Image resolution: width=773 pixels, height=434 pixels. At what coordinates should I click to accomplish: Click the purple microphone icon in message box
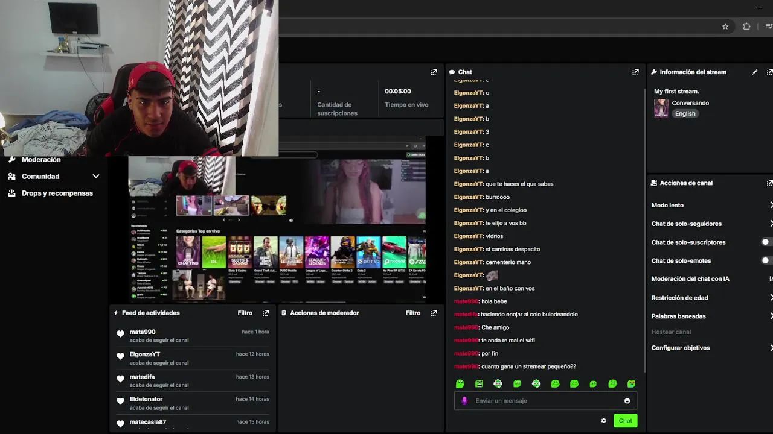pyautogui.click(x=464, y=401)
